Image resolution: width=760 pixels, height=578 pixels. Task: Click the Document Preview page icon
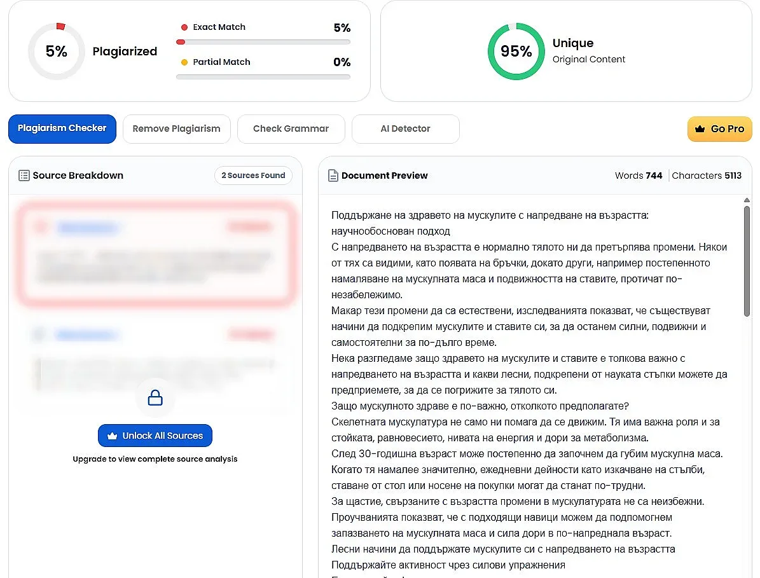click(x=333, y=175)
